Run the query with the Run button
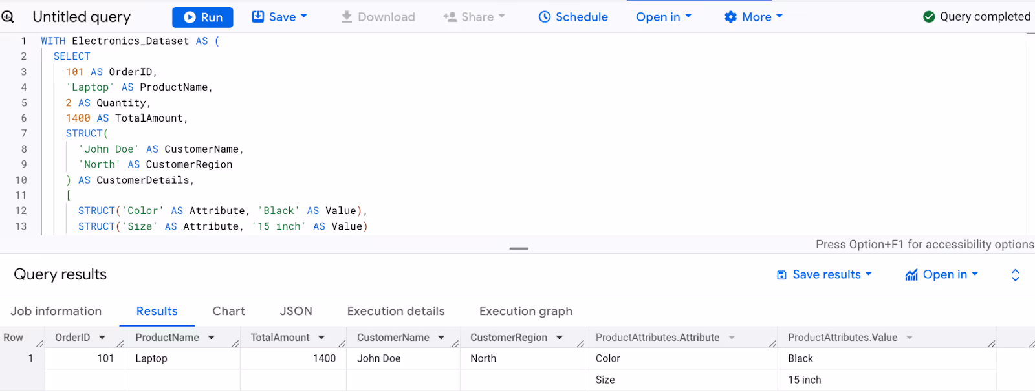 point(202,17)
